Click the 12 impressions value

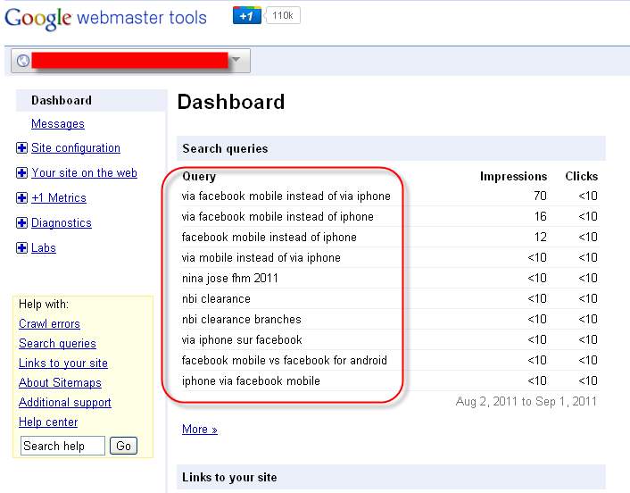coord(541,237)
